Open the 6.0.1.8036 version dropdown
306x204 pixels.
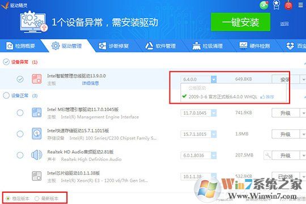(214, 155)
